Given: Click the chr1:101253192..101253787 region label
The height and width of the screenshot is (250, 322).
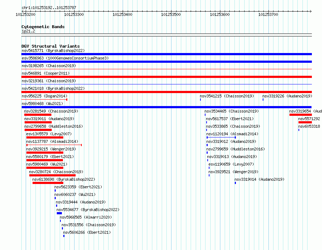Looking at the screenshot, I should pyautogui.click(x=49, y=8).
